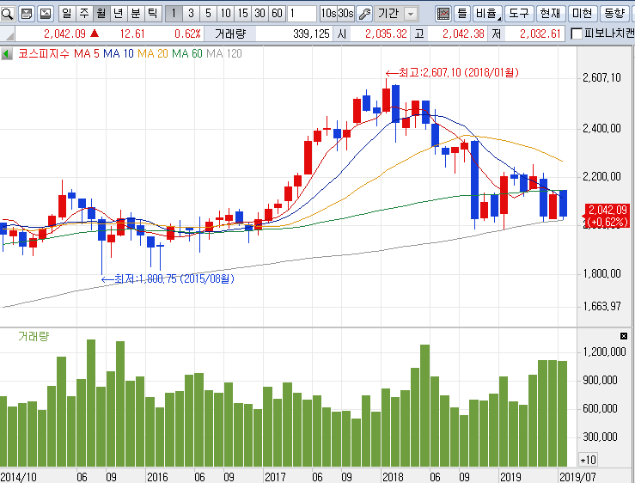Click the 12.61 change value
This screenshot has height=483, width=635.
(x=132, y=34)
